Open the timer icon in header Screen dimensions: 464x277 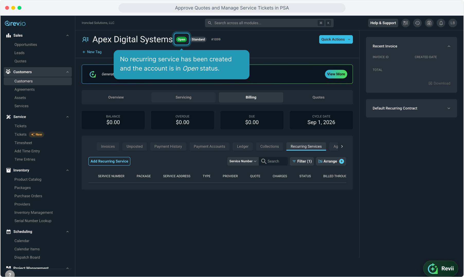tap(429, 23)
